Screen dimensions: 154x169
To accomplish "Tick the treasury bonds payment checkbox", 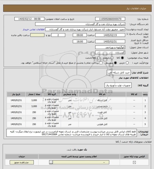I will 101,63.
